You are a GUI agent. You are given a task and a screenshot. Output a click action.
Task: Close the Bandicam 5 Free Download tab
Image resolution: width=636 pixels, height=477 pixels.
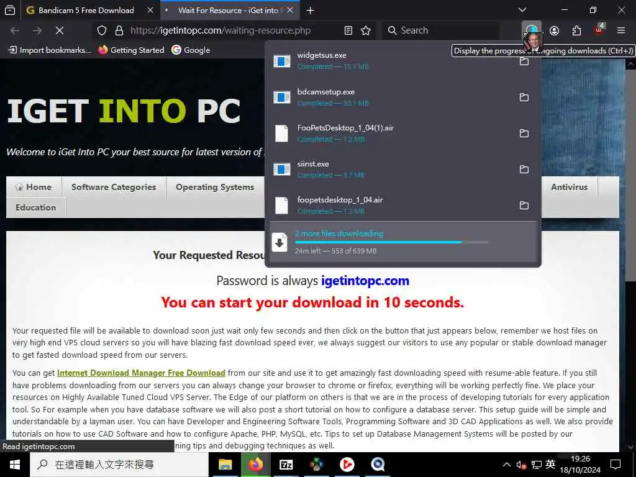click(150, 10)
